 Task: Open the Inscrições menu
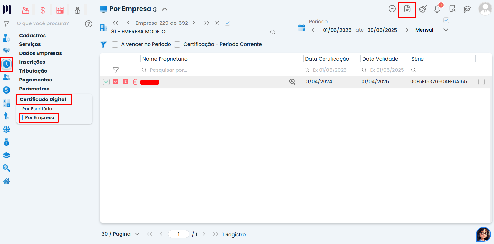pyautogui.click(x=32, y=62)
